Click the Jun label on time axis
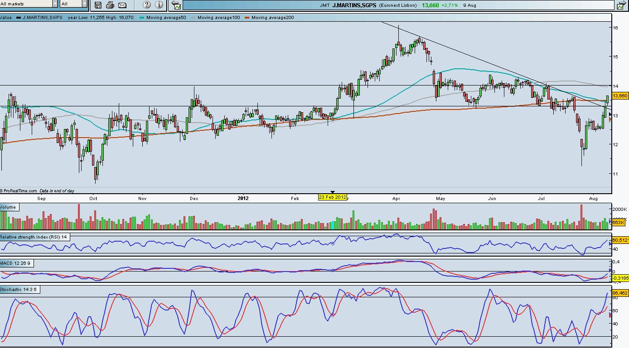Screen dimensions: 629x348 pyautogui.click(x=492, y=198)
